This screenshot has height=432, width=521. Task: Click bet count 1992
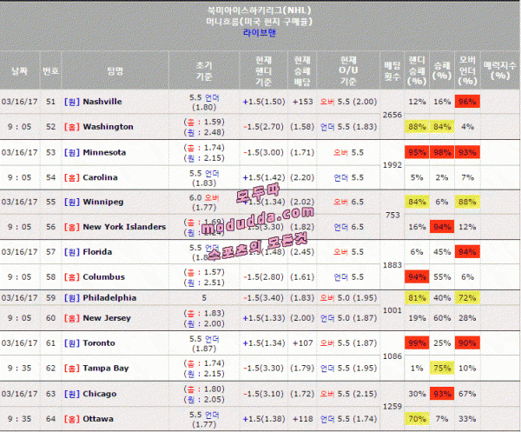click(x=392, y=165)
